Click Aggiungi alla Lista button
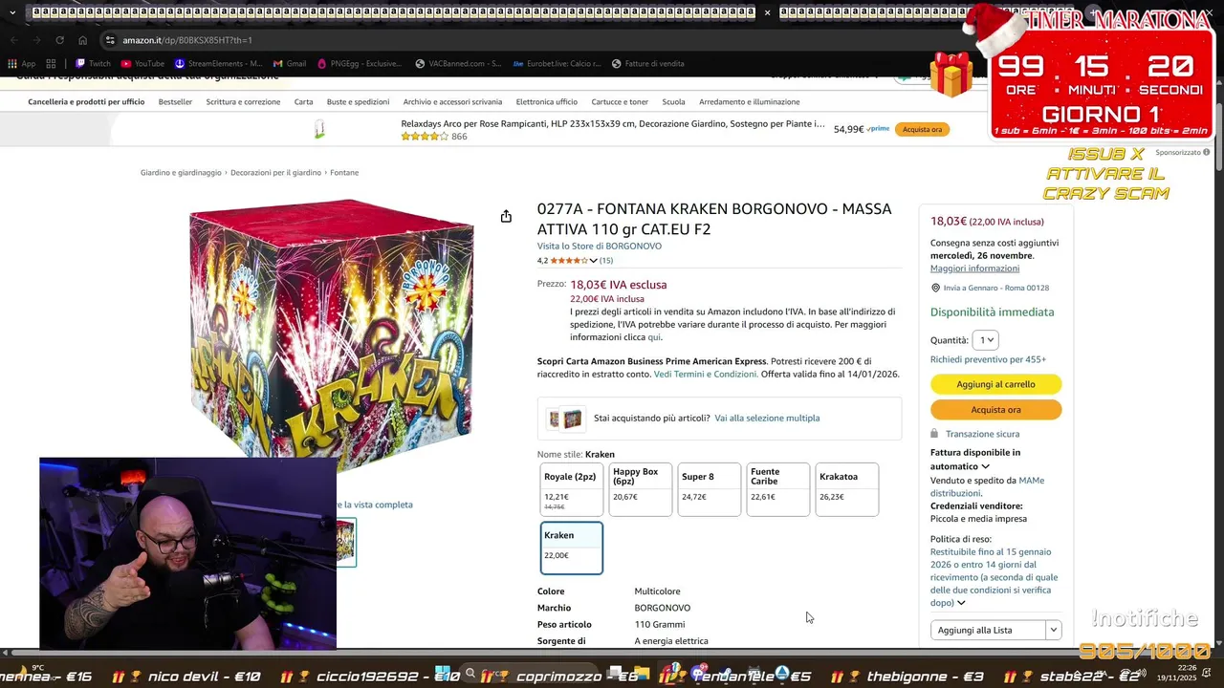 [x=988, y=631]
